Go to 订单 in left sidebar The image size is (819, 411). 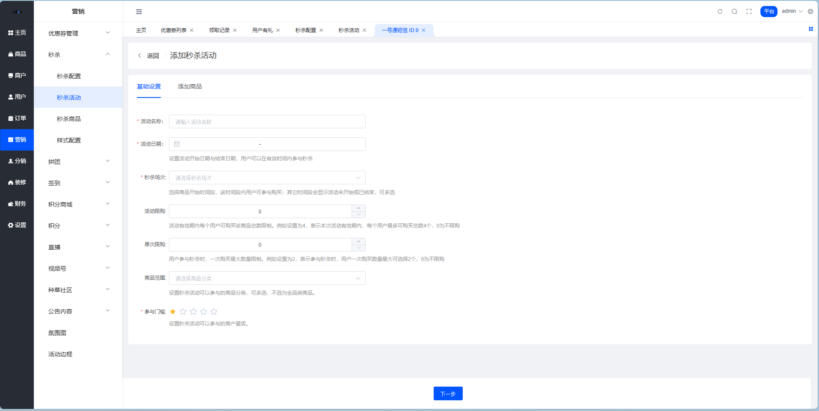coord(17,118)
